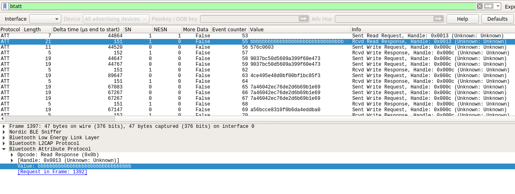Click the packet list horizontal scrollbar left arrow
The image size is (515, 194).
point(2,119)
